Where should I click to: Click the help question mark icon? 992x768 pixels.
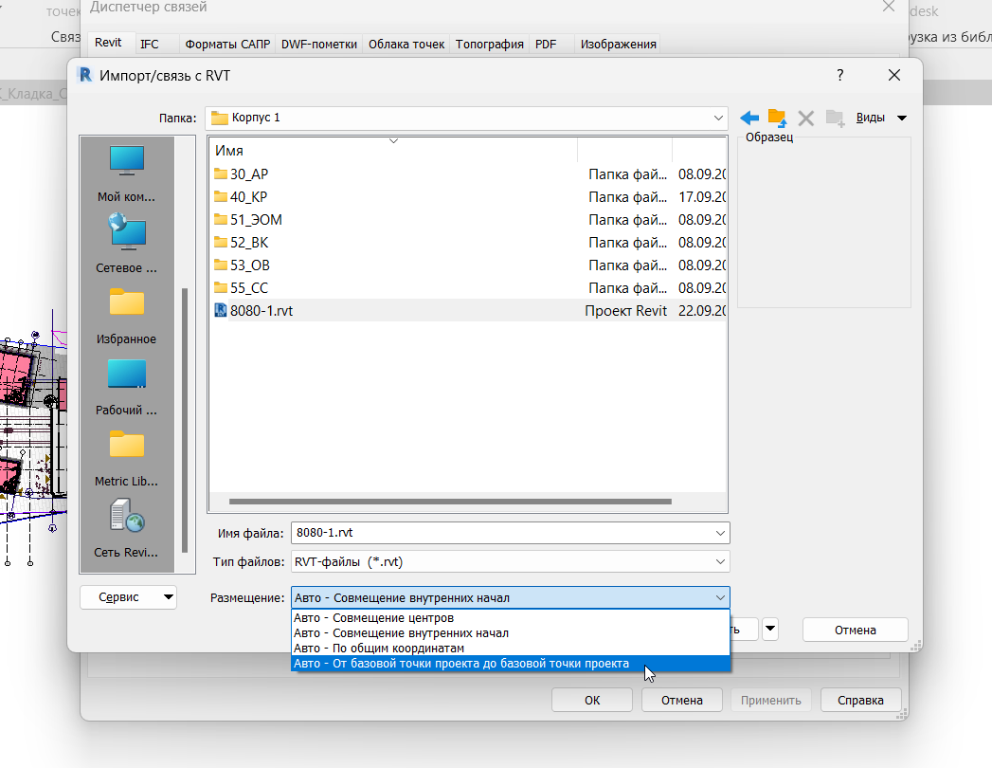click(x=840, y=75)
